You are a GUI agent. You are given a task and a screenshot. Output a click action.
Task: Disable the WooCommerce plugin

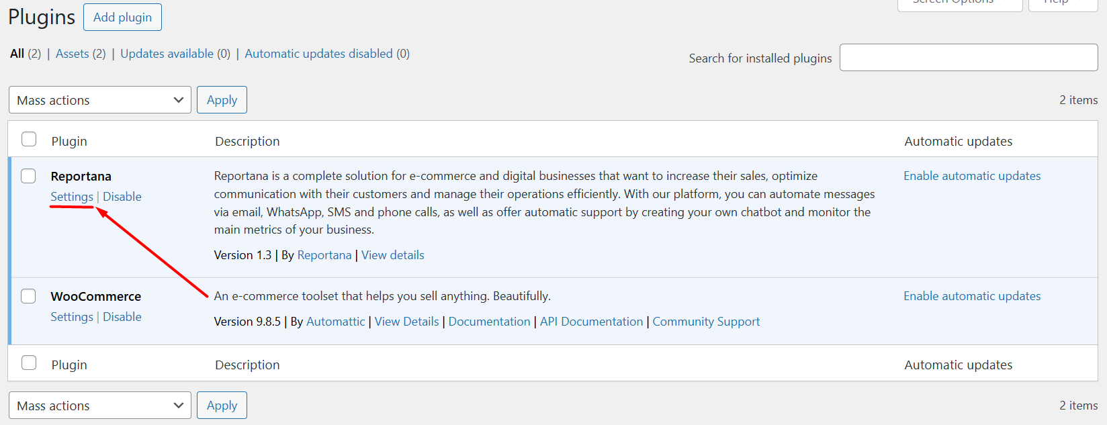click(122, 317)
